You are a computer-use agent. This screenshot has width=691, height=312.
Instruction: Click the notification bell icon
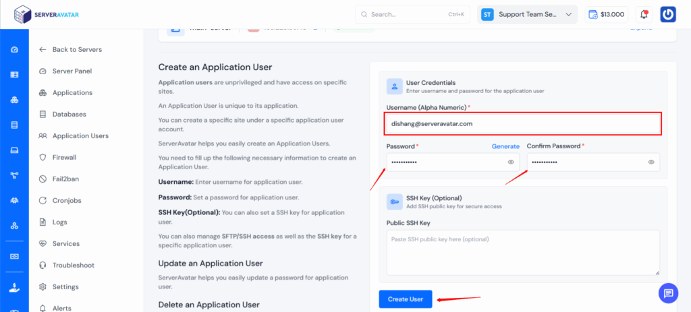click(644, 14)
